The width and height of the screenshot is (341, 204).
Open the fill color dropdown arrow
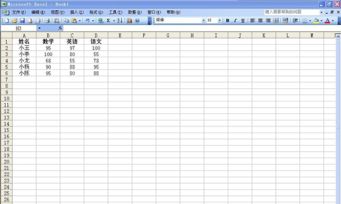[x=321, y=20]
